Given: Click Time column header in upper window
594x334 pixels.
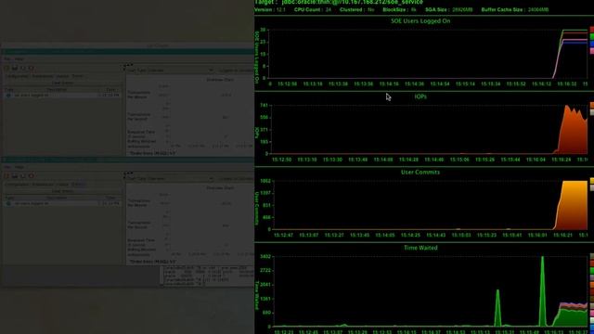Looking at the screenshot, I should [x=110, y=90].
